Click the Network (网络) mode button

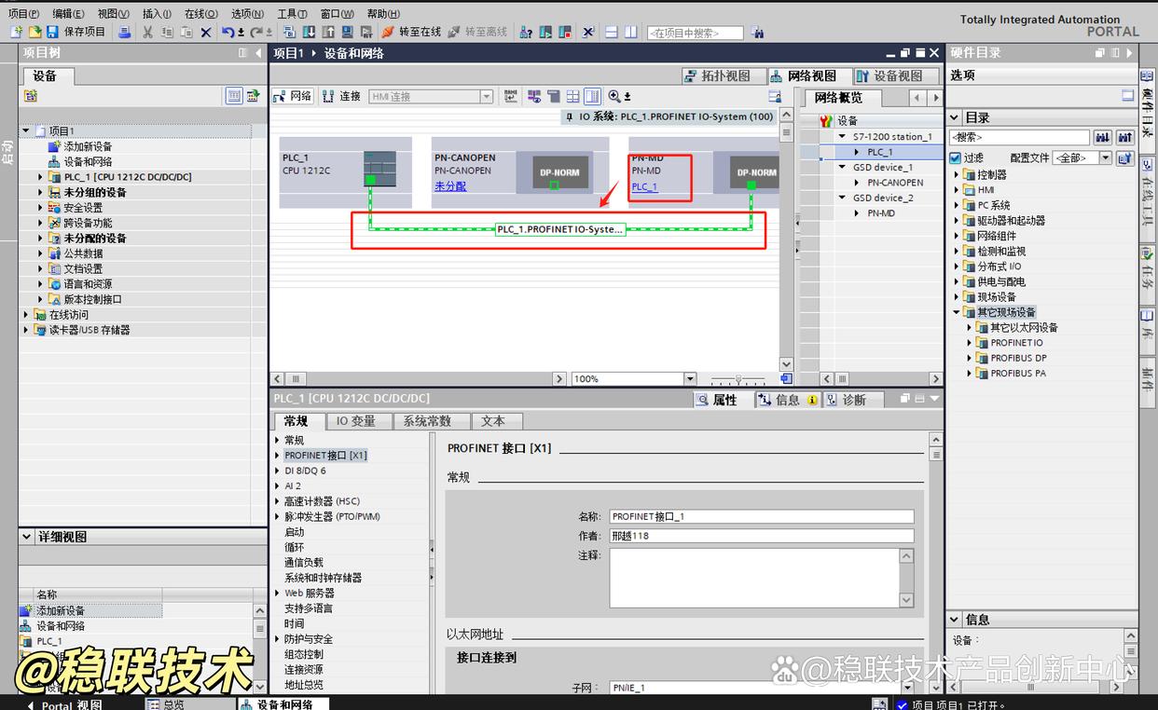coord(293,96)
